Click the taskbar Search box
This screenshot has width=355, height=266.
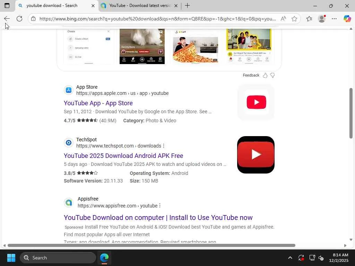pyautogui.click(x=58, y=258)
